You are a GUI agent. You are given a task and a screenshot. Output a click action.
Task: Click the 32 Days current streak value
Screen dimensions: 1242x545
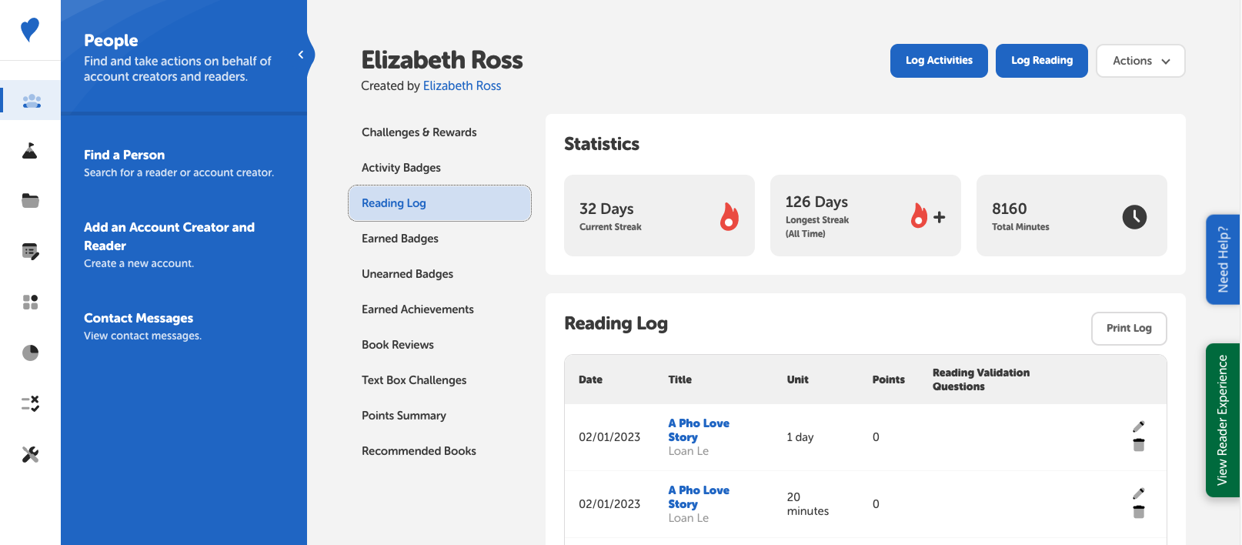(x=606, y=209)
